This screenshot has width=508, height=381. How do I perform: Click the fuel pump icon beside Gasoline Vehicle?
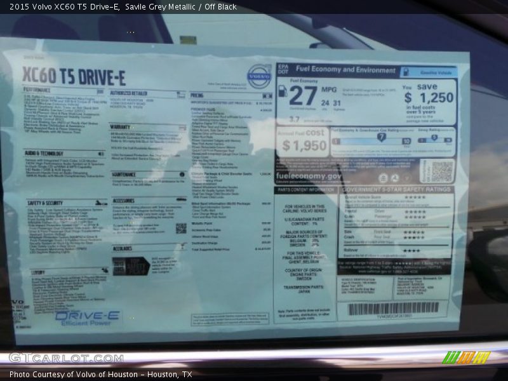[406, 72]
